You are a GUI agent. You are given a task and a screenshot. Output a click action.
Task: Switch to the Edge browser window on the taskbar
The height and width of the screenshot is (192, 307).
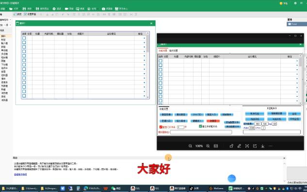point(92,188)
